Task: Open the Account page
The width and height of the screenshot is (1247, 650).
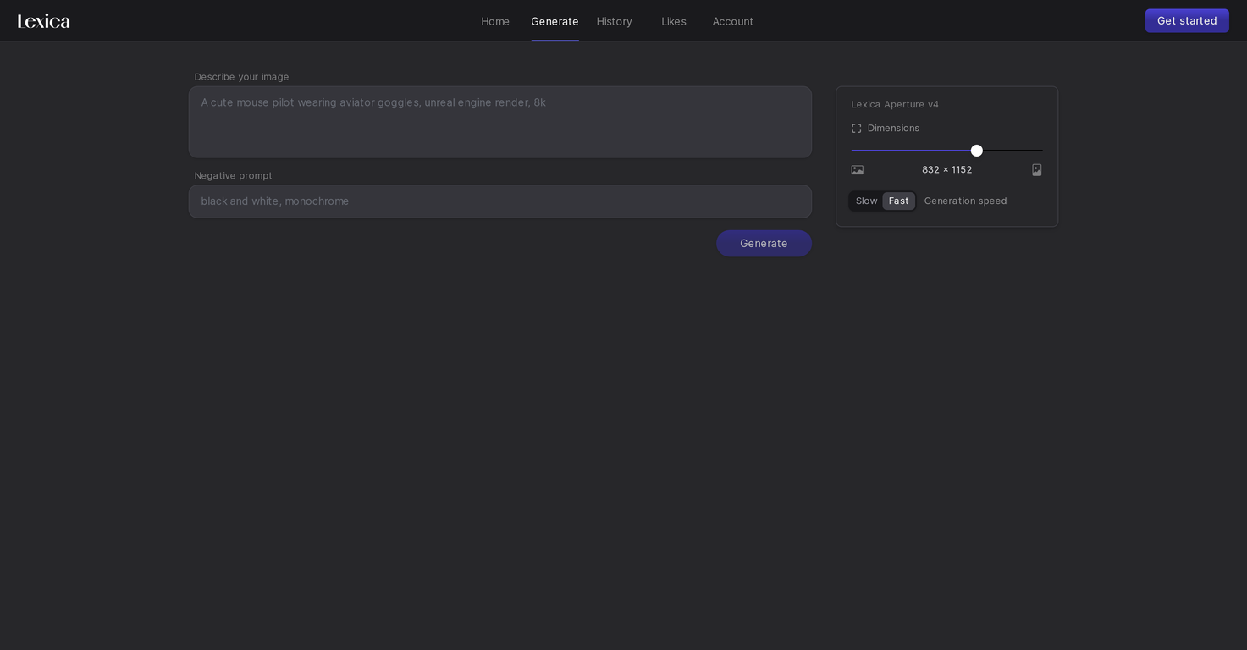Action: pyautogui.click(x=732, y=21)
